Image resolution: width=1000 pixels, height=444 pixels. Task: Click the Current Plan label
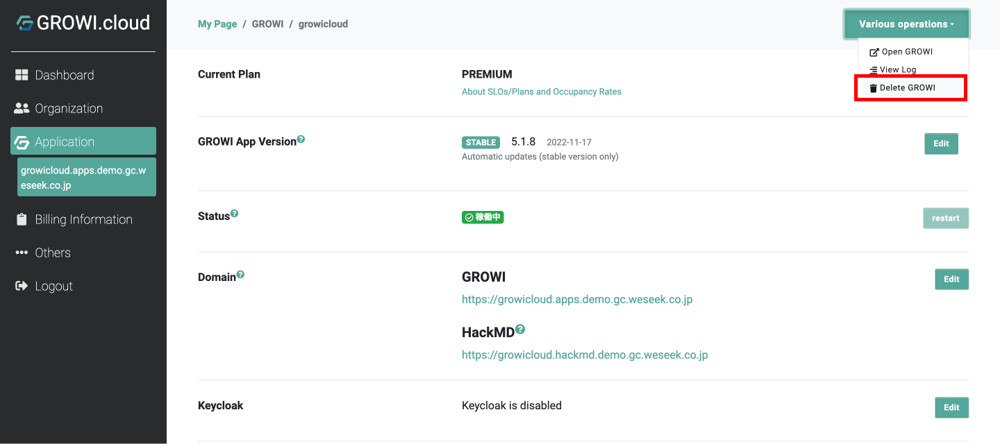pos(229,74)
